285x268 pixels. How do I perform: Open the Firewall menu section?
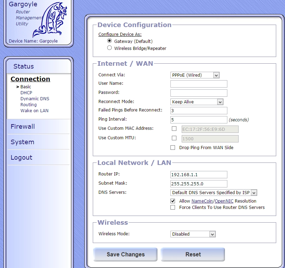(x=23, y=127)
